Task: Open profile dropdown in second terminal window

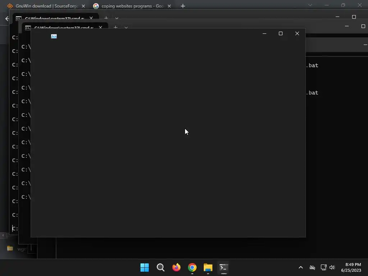Action: [x=126, y=28]
